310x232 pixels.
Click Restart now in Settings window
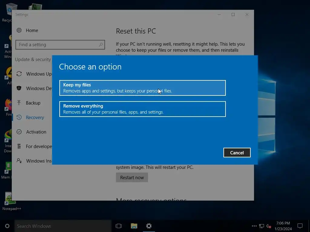tap(132, 177)
